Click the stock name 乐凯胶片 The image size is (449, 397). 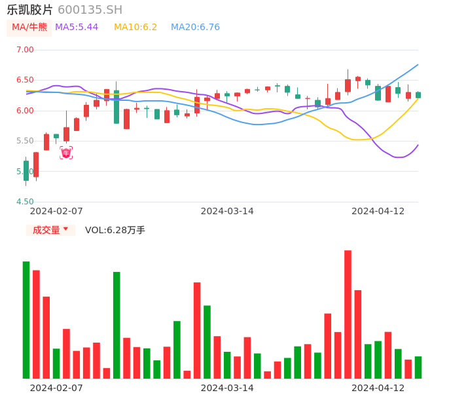[x=30, y=10]
